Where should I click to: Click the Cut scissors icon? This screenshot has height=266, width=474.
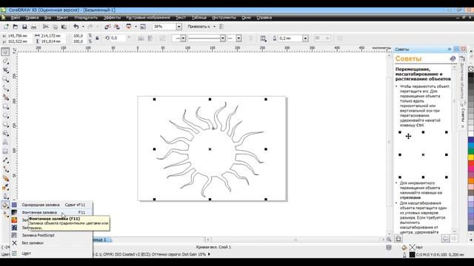pos(45,27)
